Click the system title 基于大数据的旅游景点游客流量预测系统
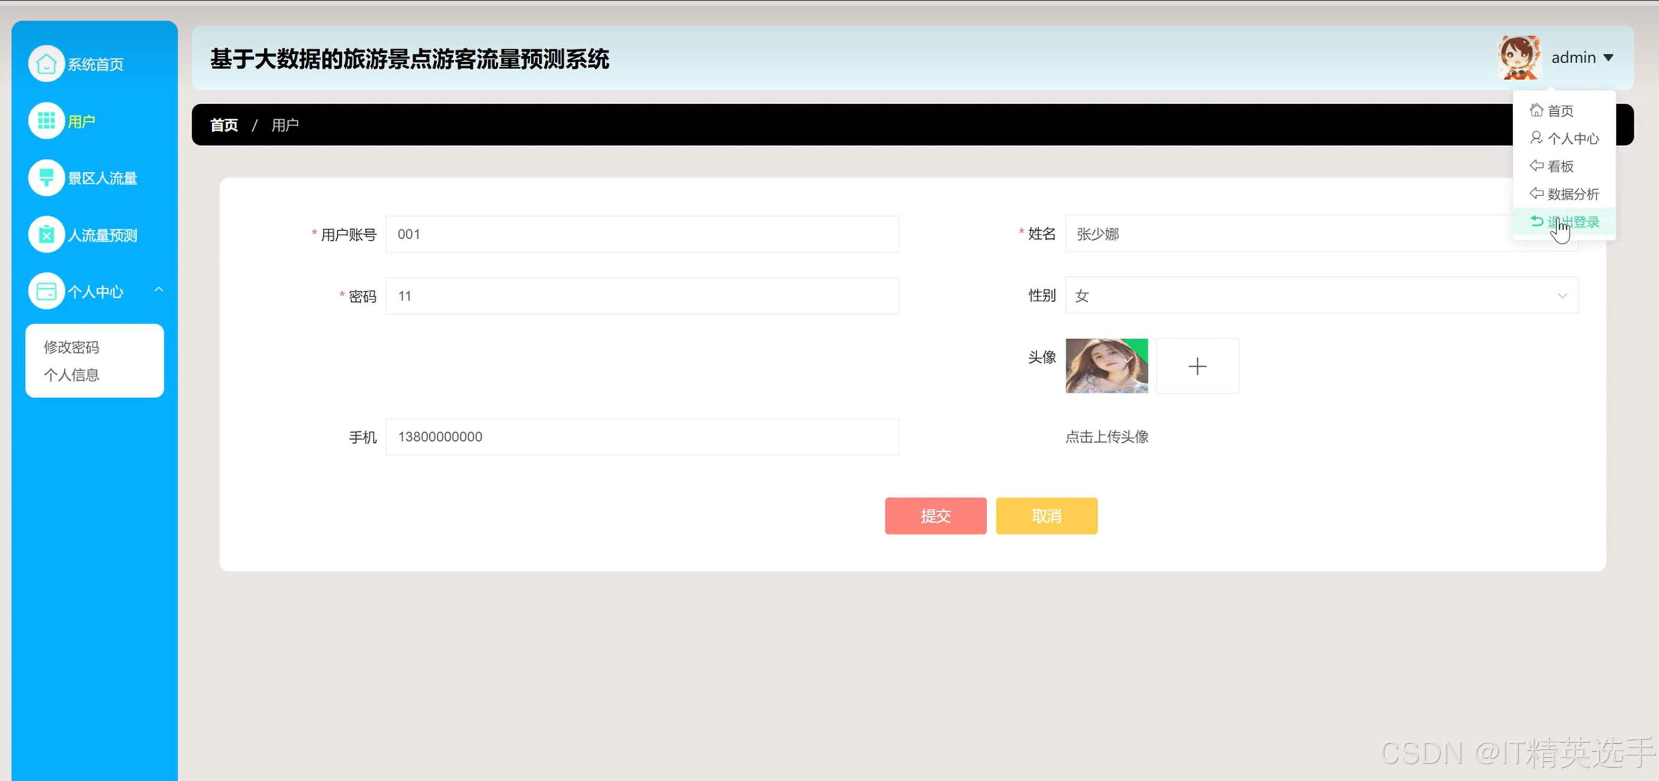 (410, 58)
